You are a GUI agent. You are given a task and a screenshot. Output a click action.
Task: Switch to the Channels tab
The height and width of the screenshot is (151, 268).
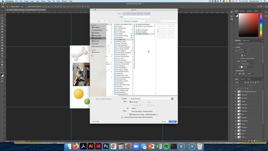(243, 79)
